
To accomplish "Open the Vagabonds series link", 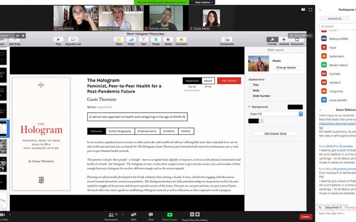I will pos(105,107).
